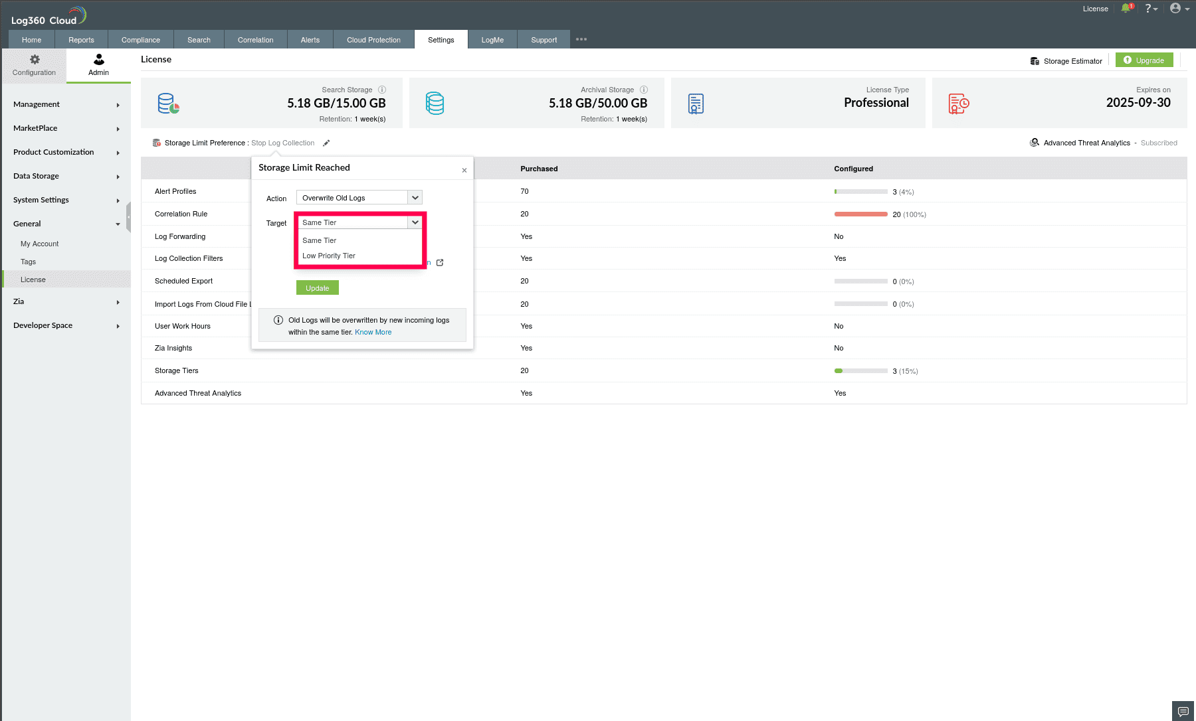The height and width of the screenshot is (721, 1196).
Task: Click the Storage Tiers row label
Action: (x=177, y=370)
